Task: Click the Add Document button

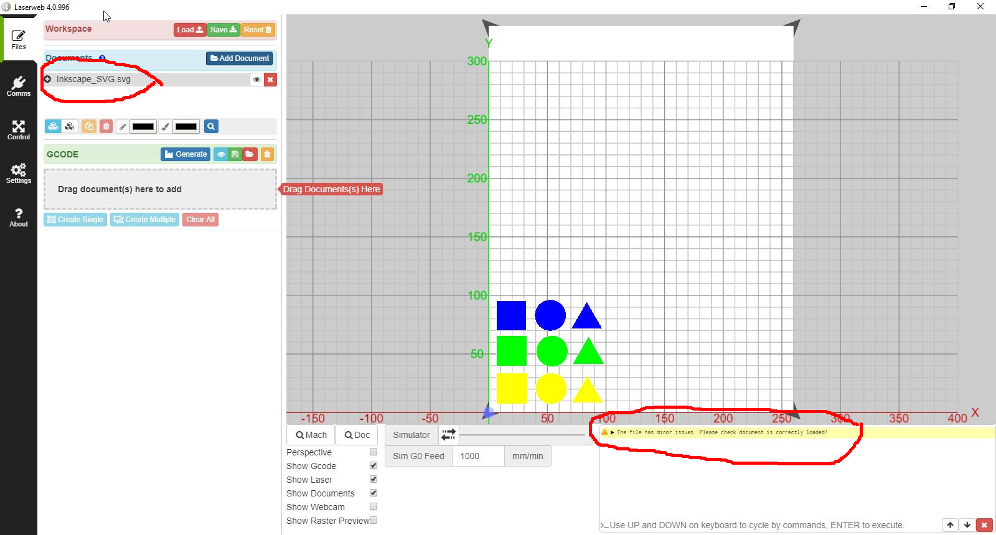Action: [x=240, y=58]
